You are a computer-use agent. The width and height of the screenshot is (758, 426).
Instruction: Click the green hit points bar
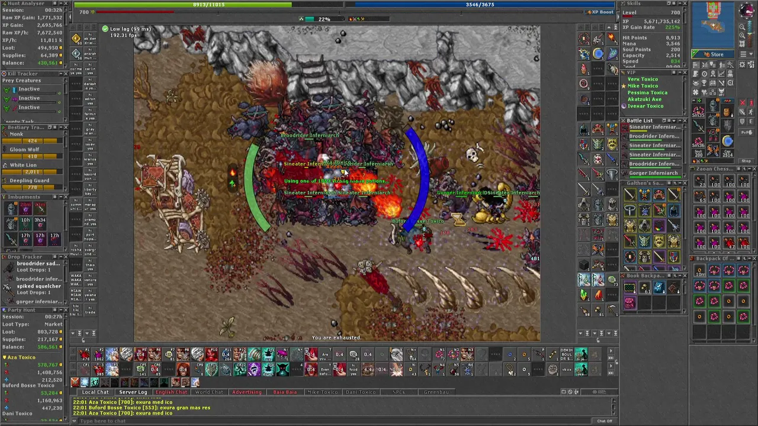[208, 5]
